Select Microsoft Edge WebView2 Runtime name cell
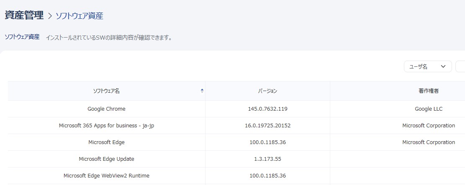This screenshot has height=185, width=465. [106, 176]
